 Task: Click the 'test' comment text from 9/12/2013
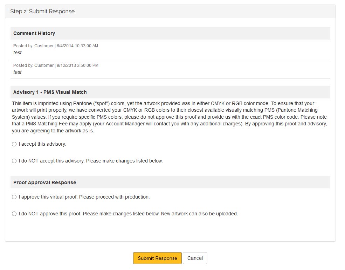(x=18, y=72)
